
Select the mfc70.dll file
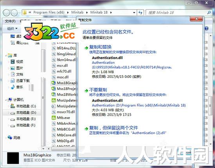click(x=64, y=71)
